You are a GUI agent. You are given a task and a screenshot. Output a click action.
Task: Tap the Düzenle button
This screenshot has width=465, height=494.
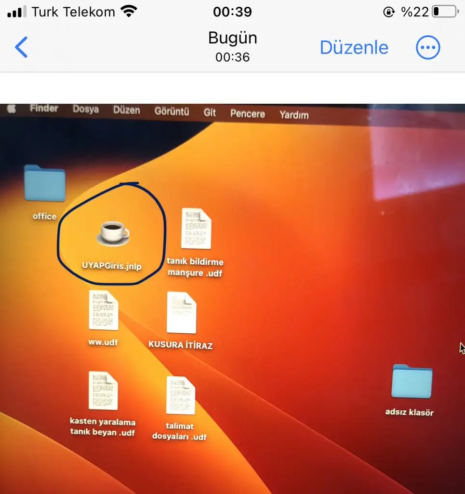[354, 47]
